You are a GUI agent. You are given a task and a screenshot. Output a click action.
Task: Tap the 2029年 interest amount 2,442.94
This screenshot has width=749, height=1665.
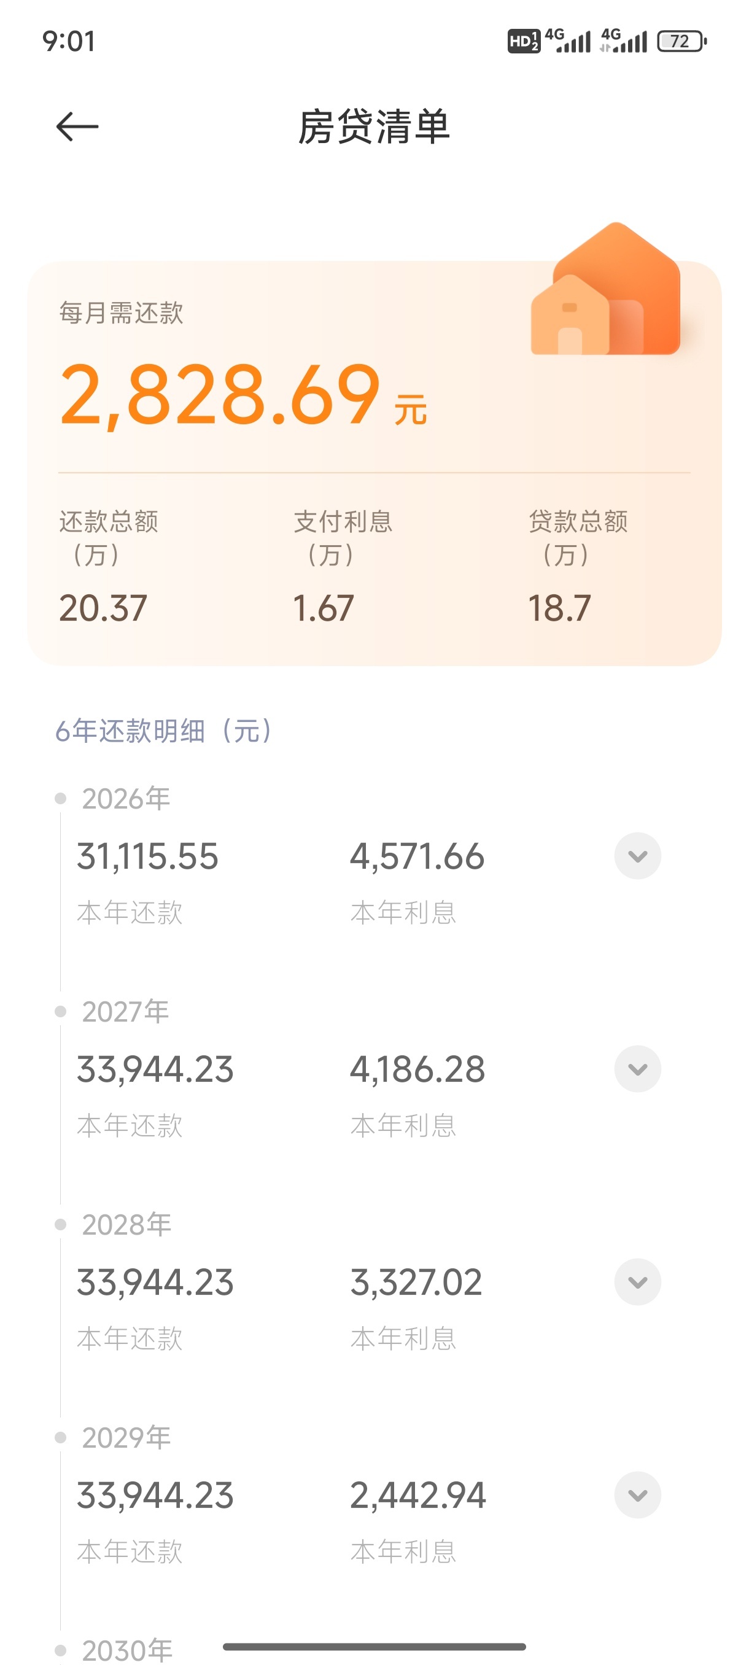tap(417, 1495)
